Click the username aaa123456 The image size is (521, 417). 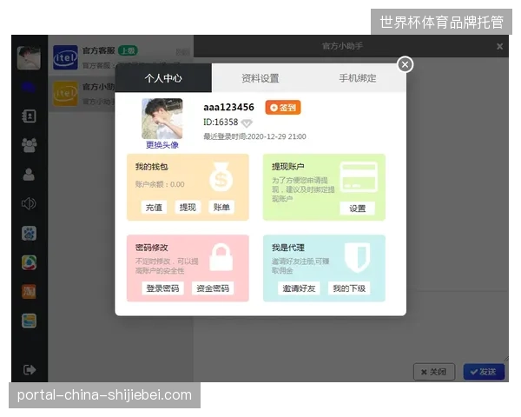(x=228, y=108)
